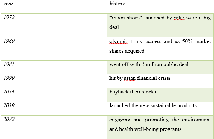Click 'financial crisis' text
The height and width of the screenshot is (139, 214).
pos(153,78)
